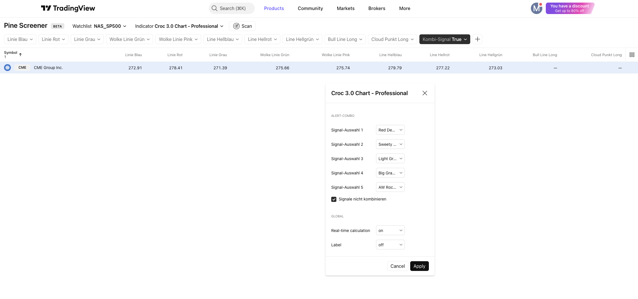Close the Croc 3.0 Chart settings dialog
Image resolution: width=638 pixels, height=299 pixels.
(425, 93)
